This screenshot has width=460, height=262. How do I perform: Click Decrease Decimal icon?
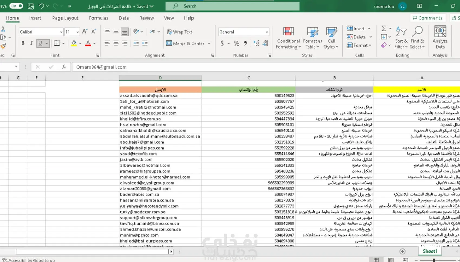(265, 43)
